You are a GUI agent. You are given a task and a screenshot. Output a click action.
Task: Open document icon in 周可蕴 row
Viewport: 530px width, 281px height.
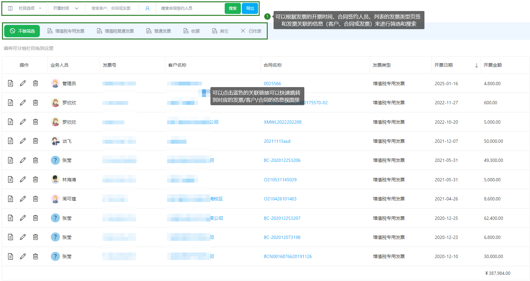10,198
